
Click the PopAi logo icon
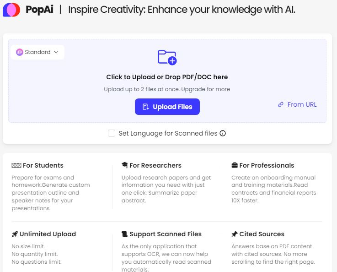pyautogui.click(x=11, y=10)
